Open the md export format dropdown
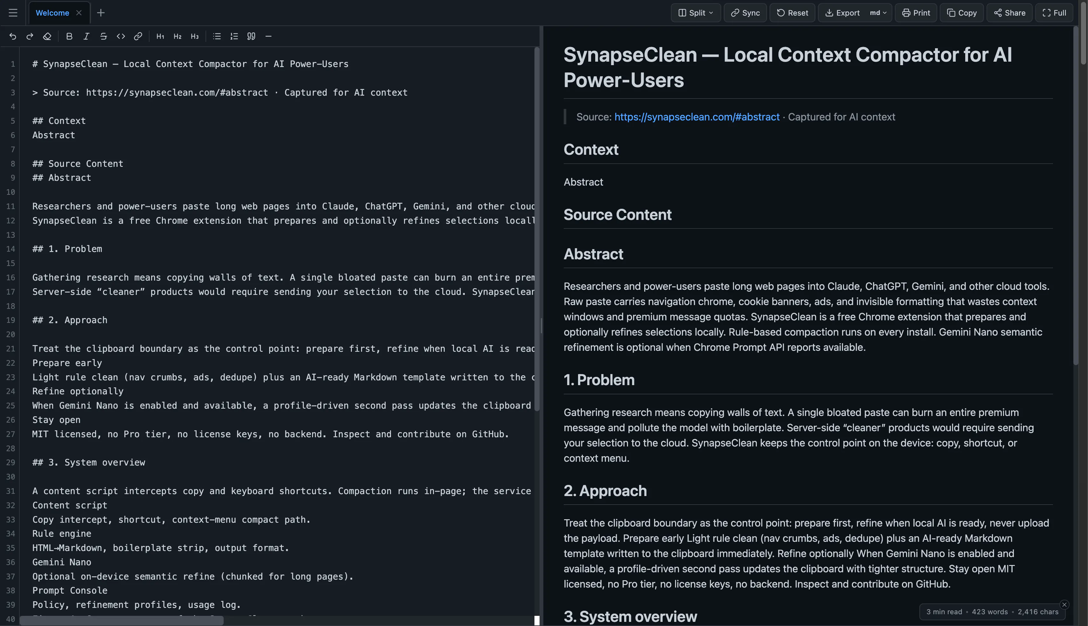This screenshot has width=1088, height=626. [878, 13]
